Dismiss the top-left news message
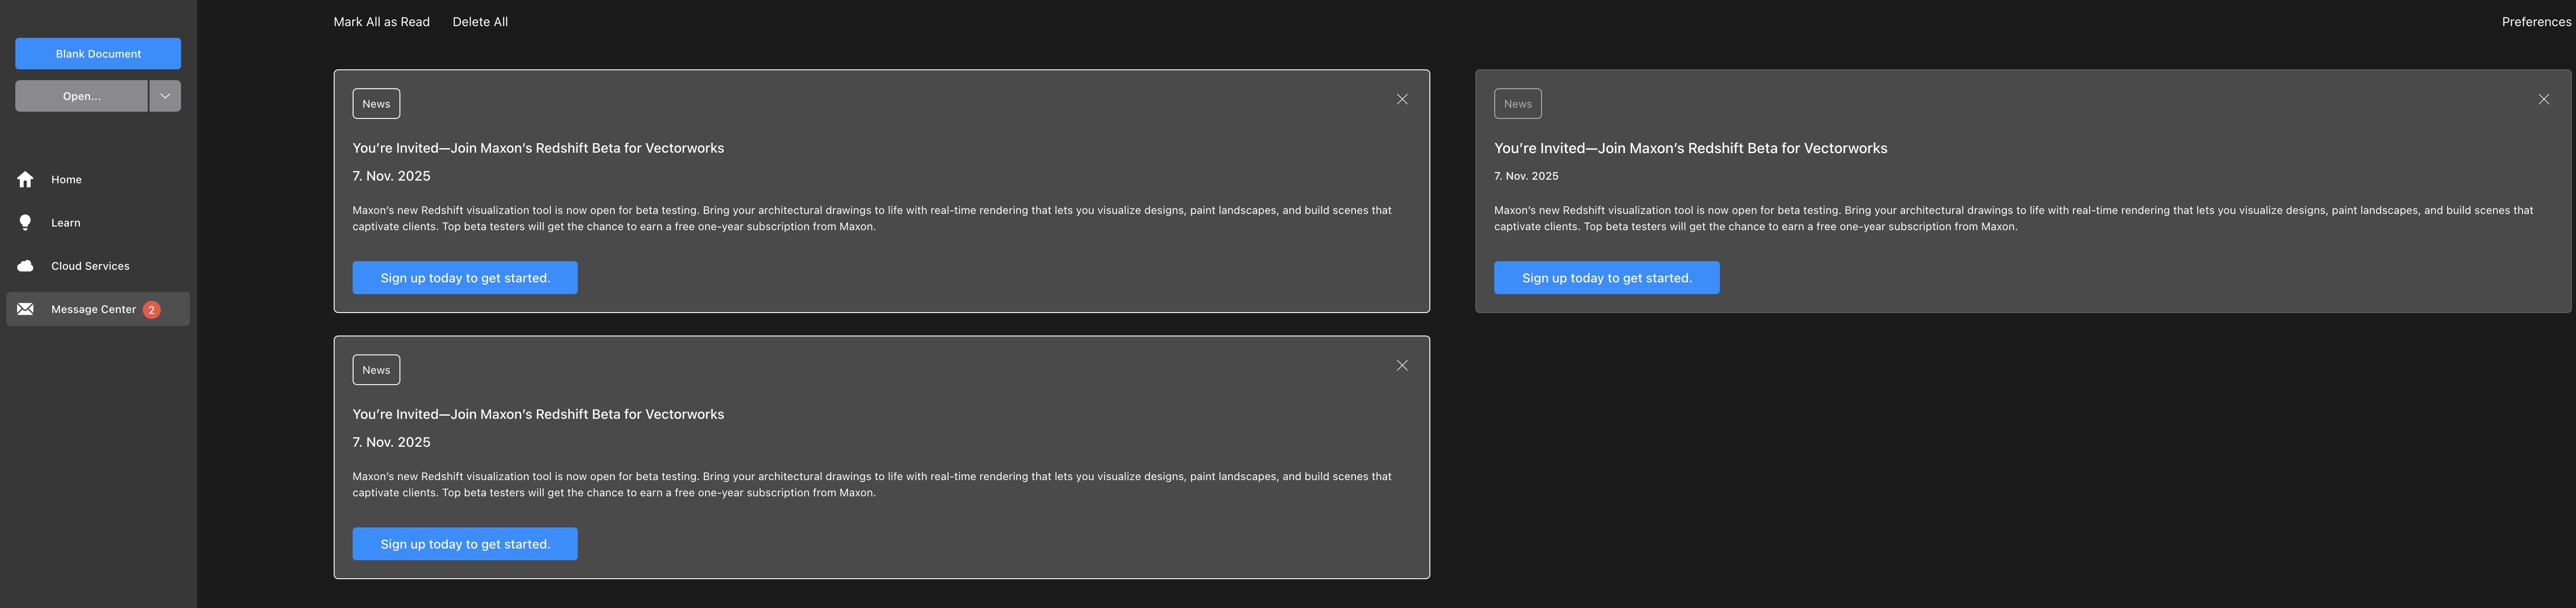The image size is (2576, 608). coord(1402,99)
